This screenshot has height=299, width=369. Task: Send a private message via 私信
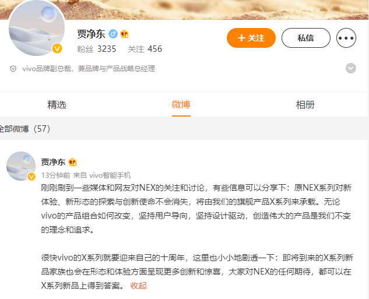[x=305, y=38]
